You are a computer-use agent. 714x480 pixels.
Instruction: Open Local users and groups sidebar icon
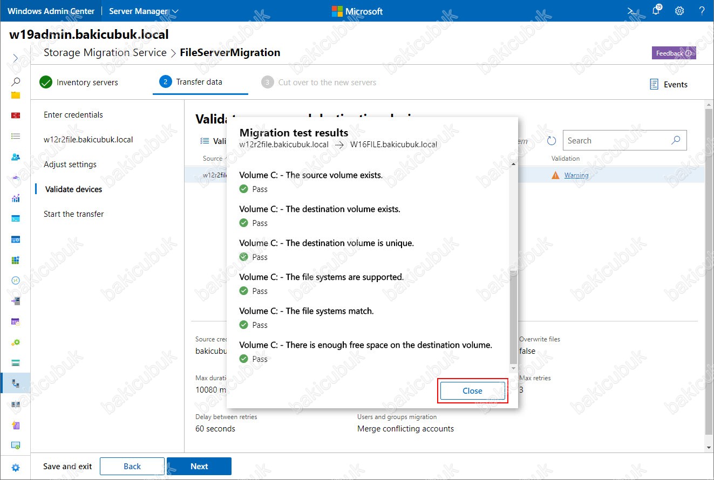(16, 157)
